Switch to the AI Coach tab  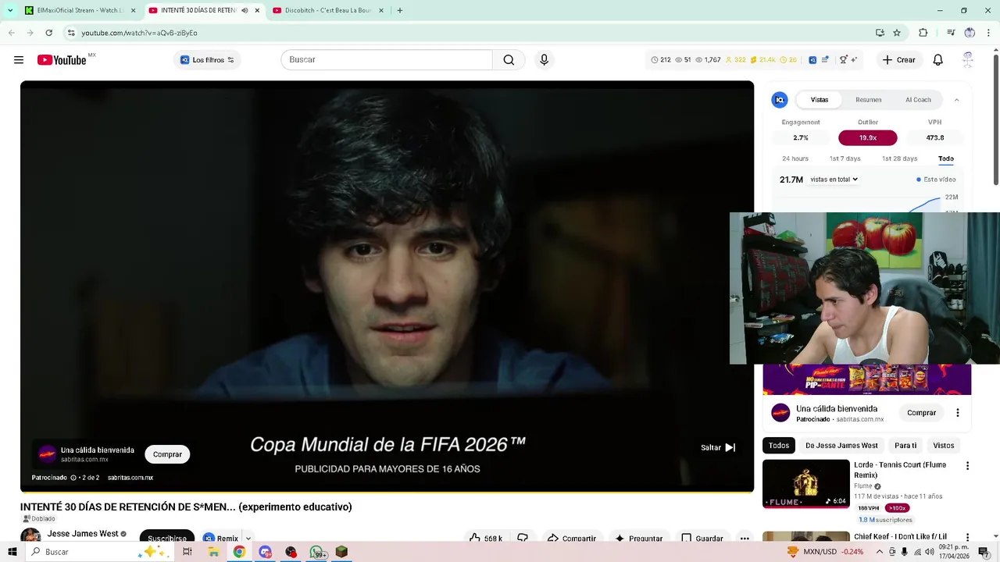point(918,100)
